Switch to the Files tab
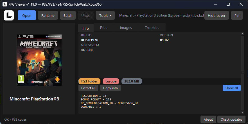Screen dimensions: 248x124 tap(103, 27)
